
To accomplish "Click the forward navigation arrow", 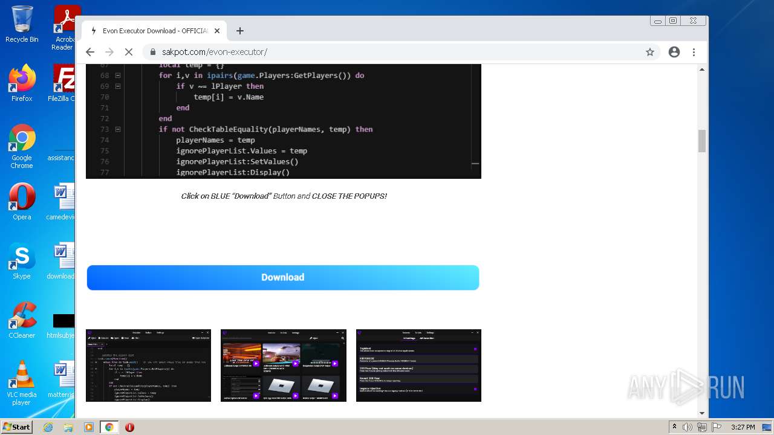I will point(109,52).
